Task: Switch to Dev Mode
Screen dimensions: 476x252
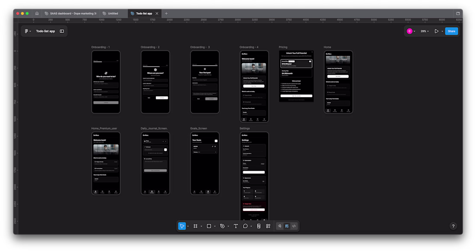Action: coord(294,226)
